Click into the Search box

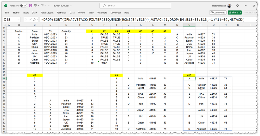pyautogui.click(x=135, y=6)
